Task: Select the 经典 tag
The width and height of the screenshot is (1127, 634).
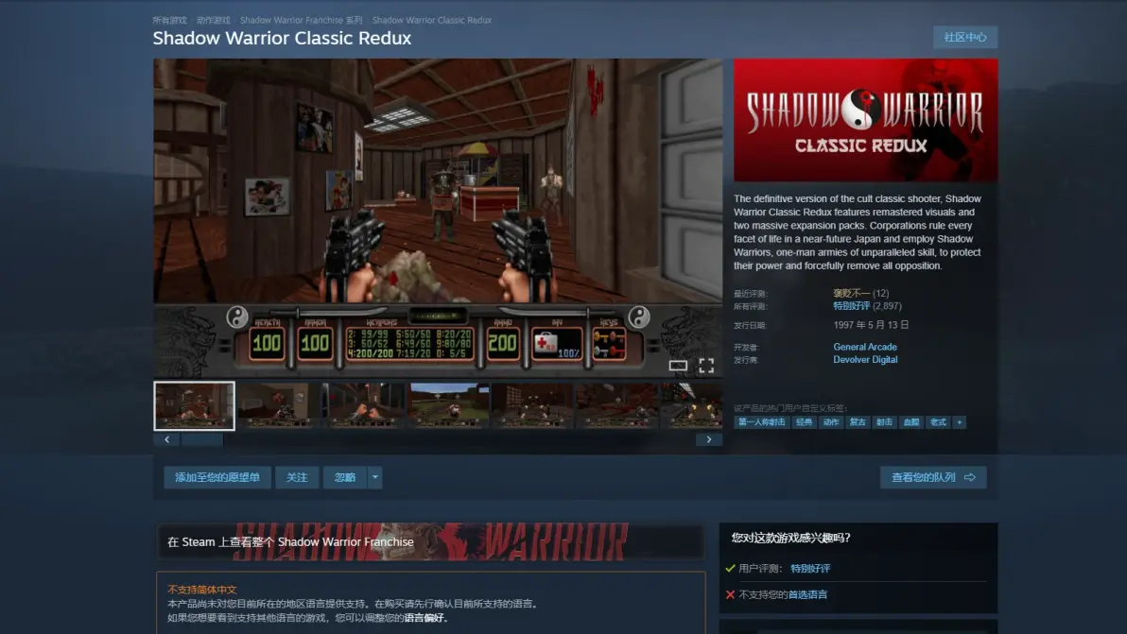Action: (x=804, y=422)
